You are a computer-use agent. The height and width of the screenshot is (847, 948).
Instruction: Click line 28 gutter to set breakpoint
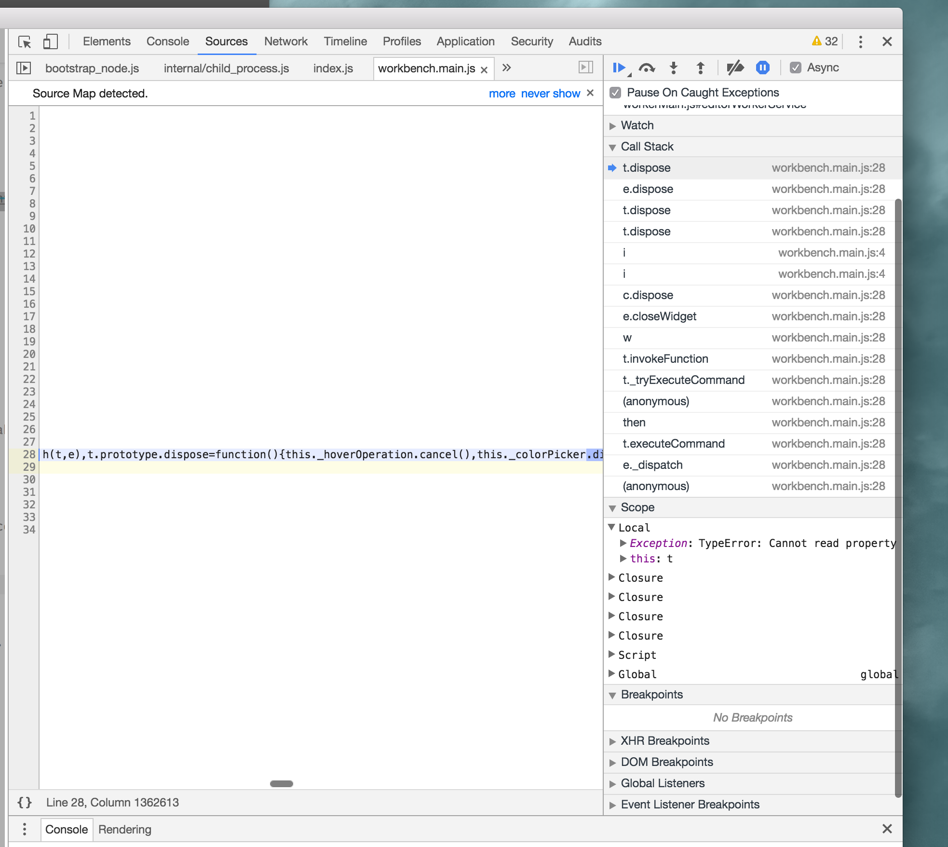click(30, 454)
